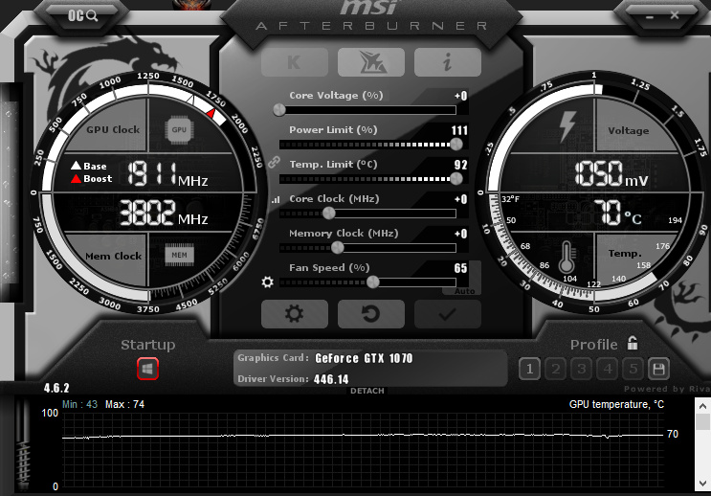Click the Memory Clock +0 value

point(460,234)
